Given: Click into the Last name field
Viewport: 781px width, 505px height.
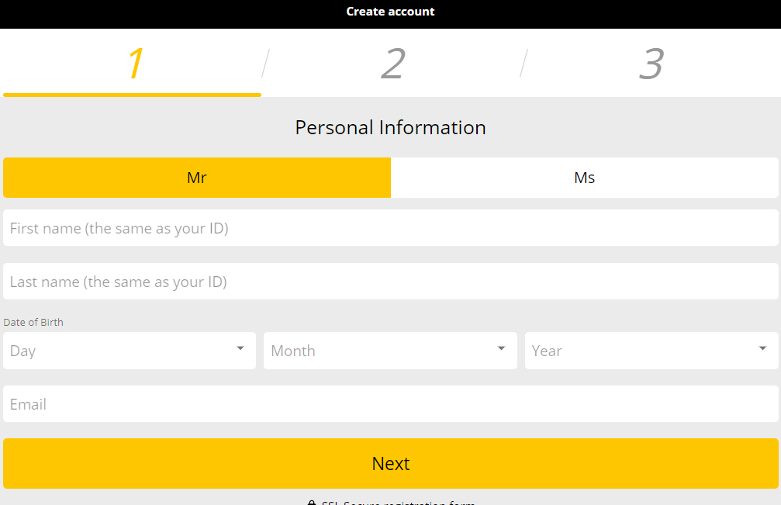Looking at the screenshot, I should 391,282.
